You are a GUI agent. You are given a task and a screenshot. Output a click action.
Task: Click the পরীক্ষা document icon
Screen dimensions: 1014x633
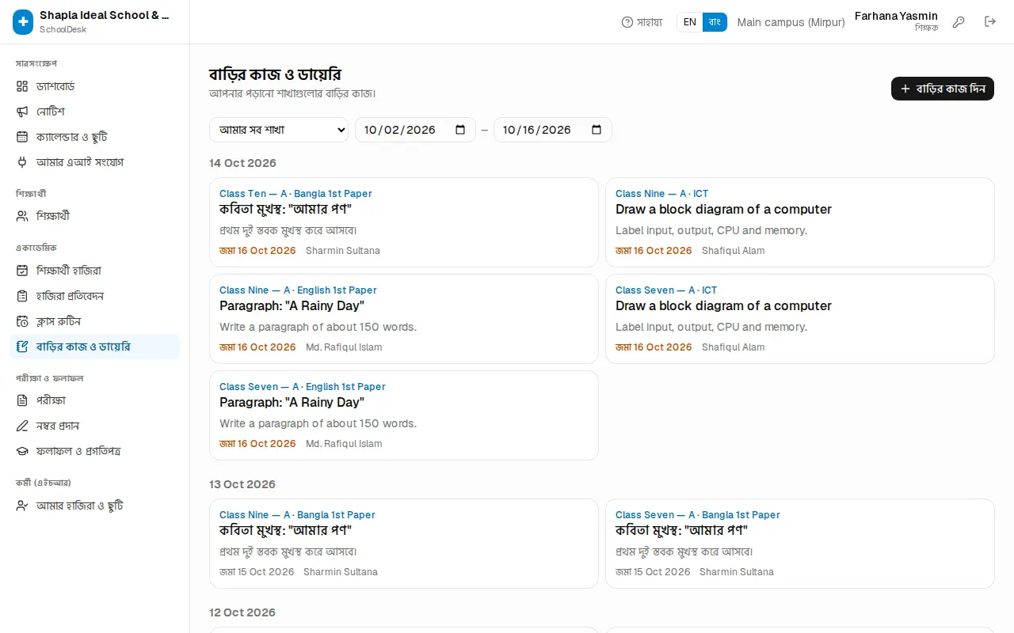click(22, 400)
